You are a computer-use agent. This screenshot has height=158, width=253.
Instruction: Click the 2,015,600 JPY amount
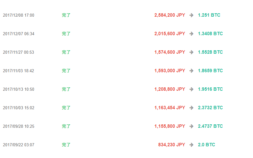pos(170,34)
